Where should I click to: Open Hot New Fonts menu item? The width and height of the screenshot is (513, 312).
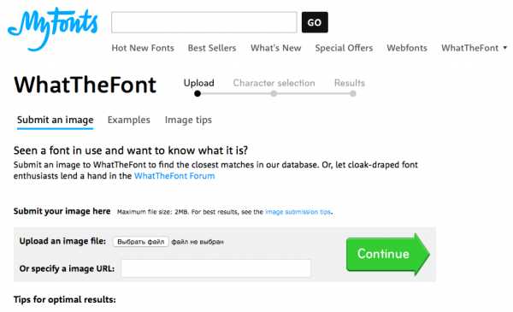(x=143, y=48)
